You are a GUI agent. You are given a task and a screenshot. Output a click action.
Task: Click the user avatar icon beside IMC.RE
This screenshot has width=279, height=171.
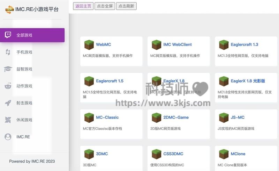[8, 137]
